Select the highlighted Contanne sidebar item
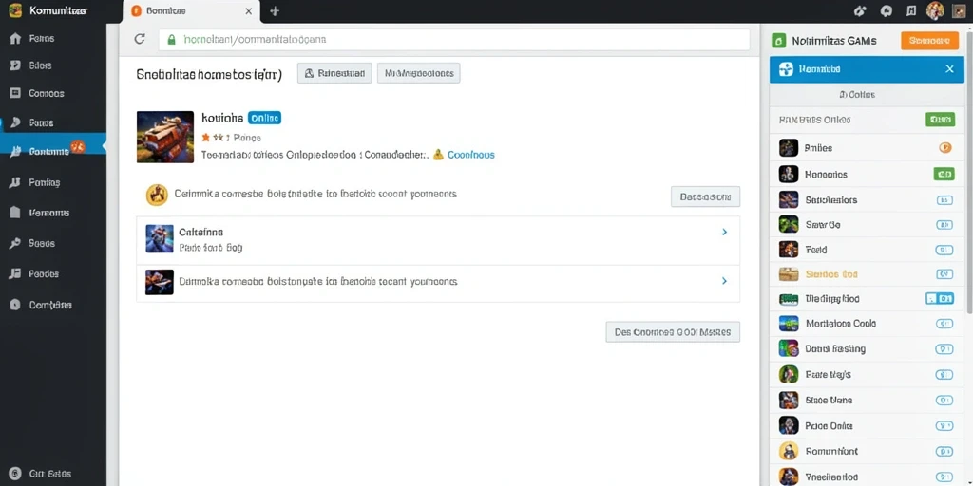Viewport: 973px width, 486px height. point(53,151)
